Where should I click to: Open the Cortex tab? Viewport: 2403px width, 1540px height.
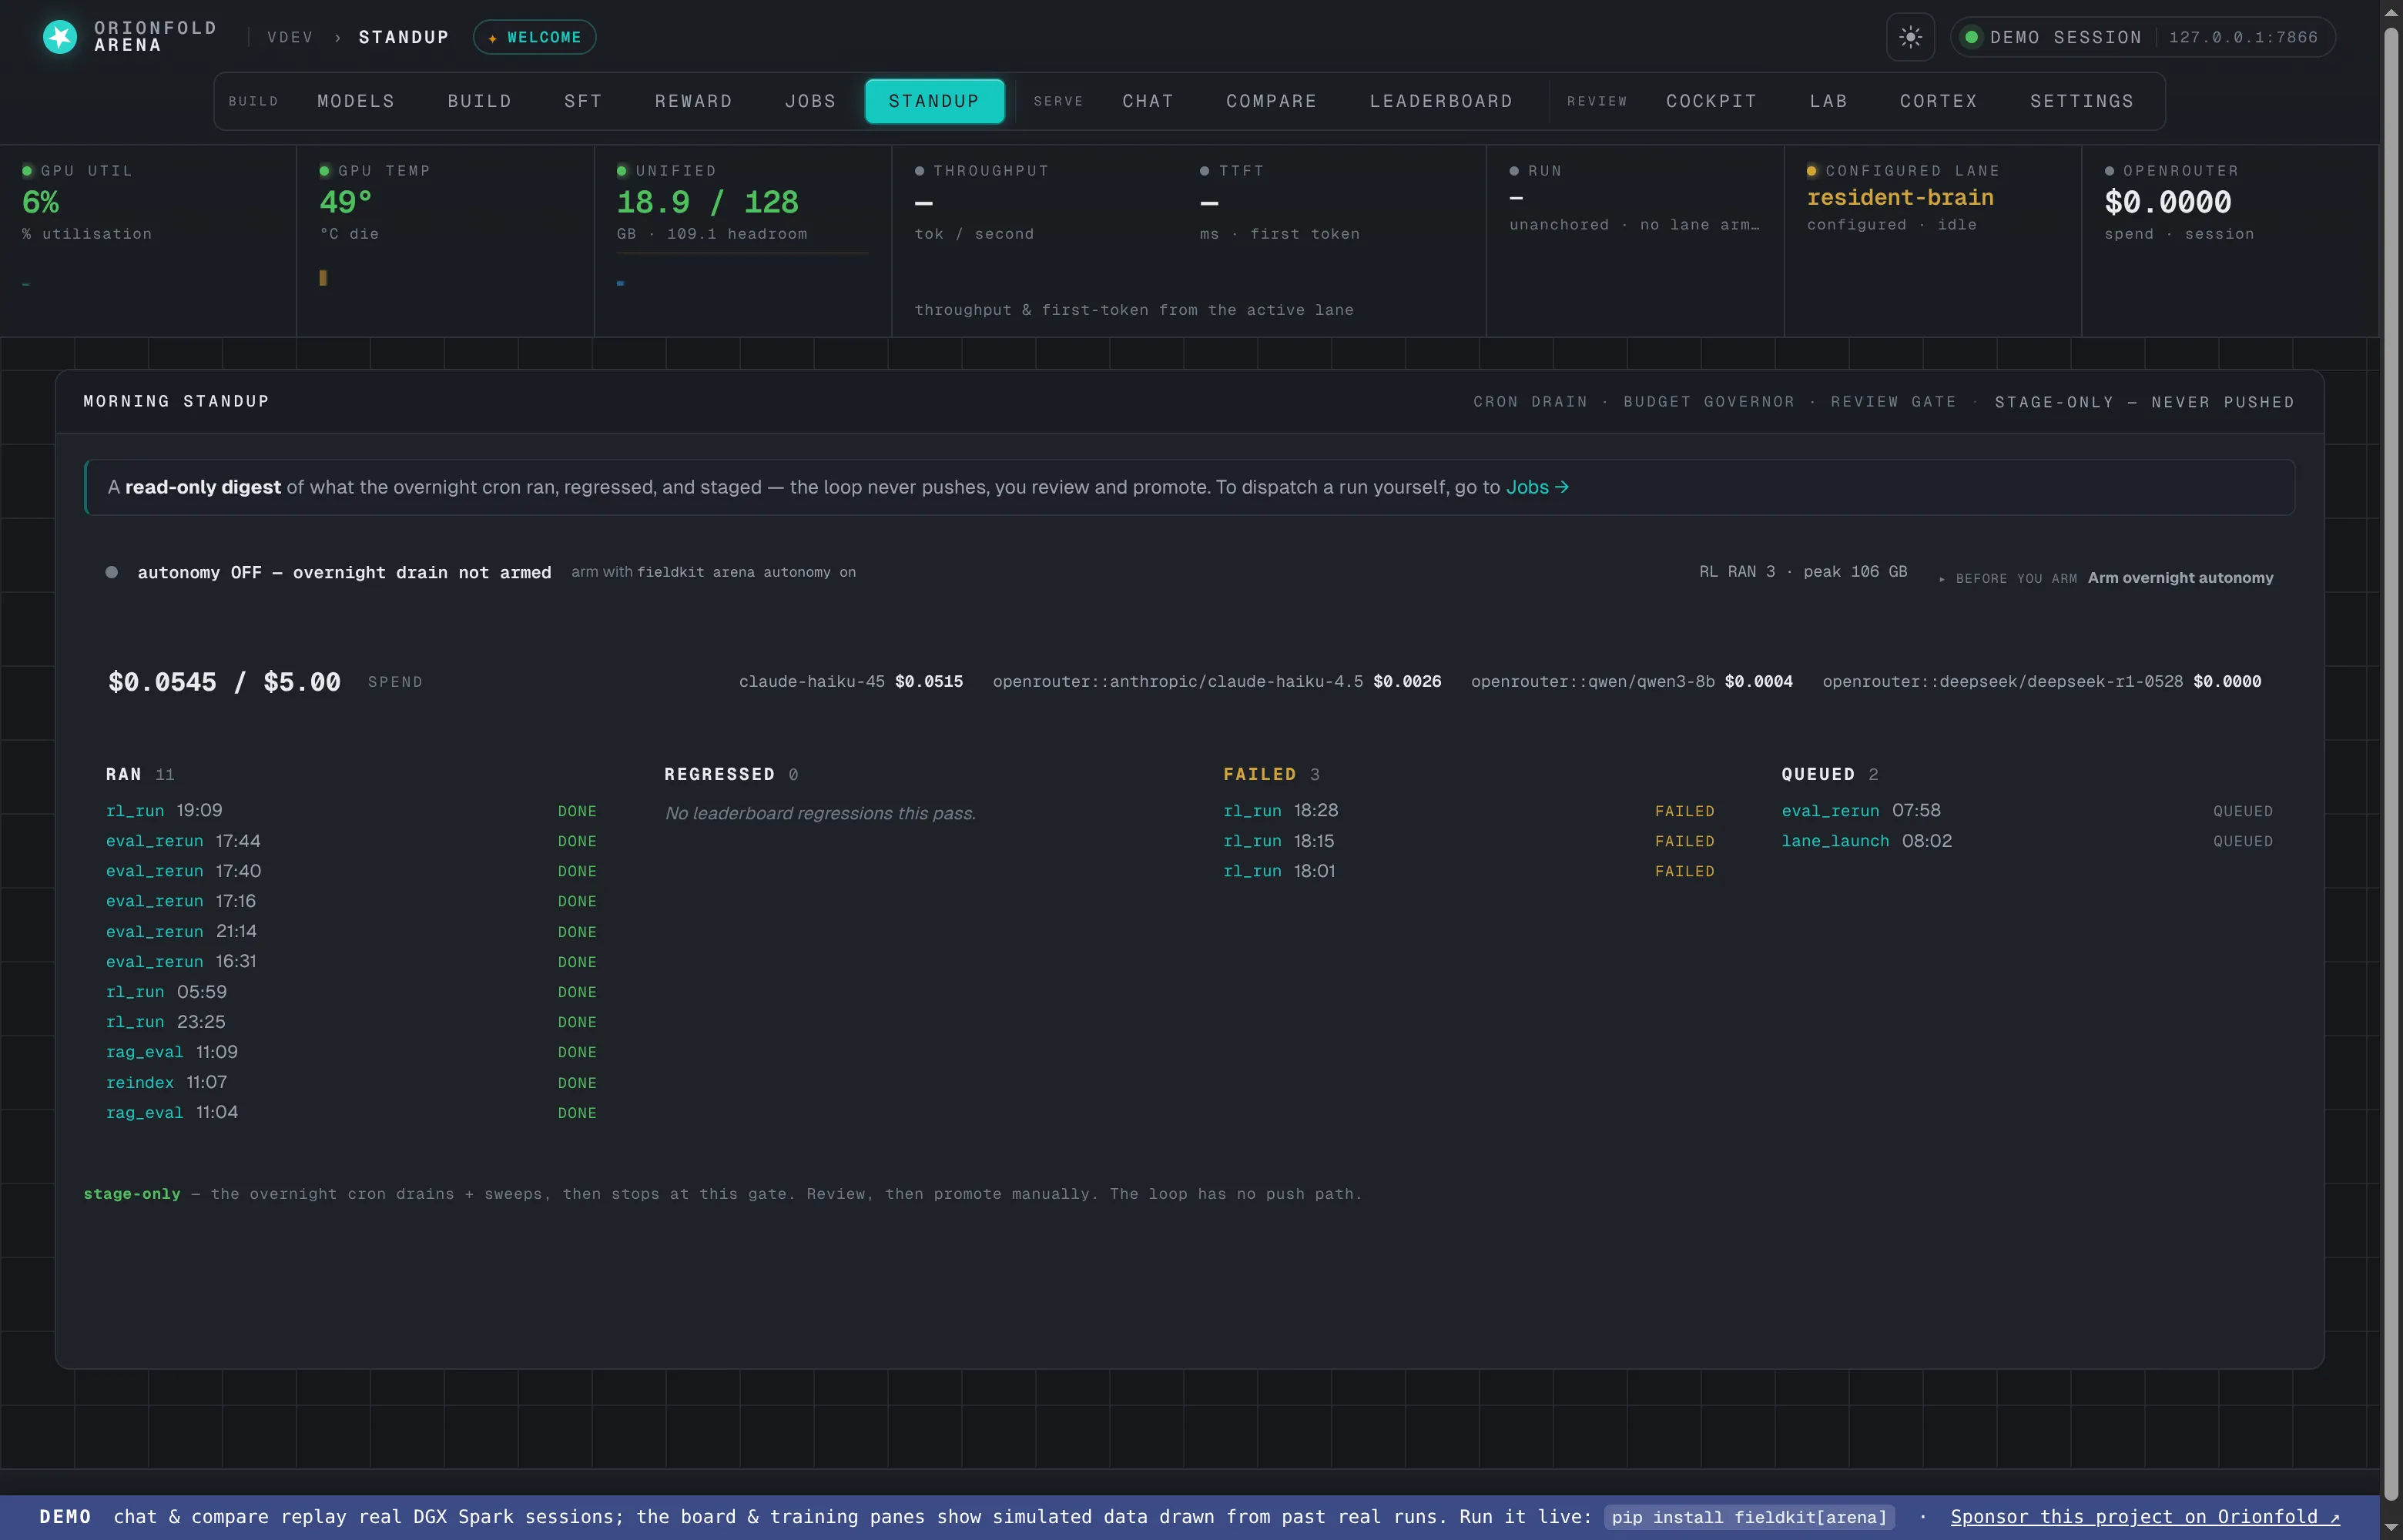pyautogui.click(x=1938, y=101)
